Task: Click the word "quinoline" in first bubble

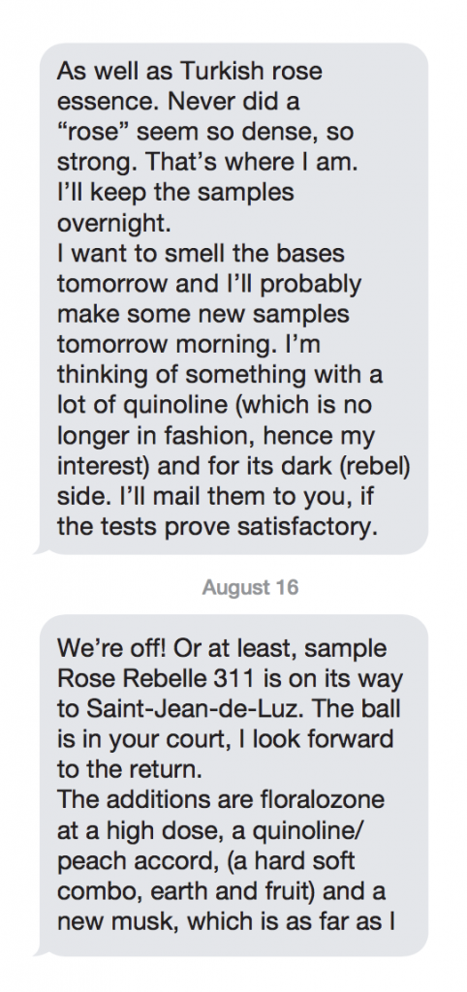Action: pos(152,406)
